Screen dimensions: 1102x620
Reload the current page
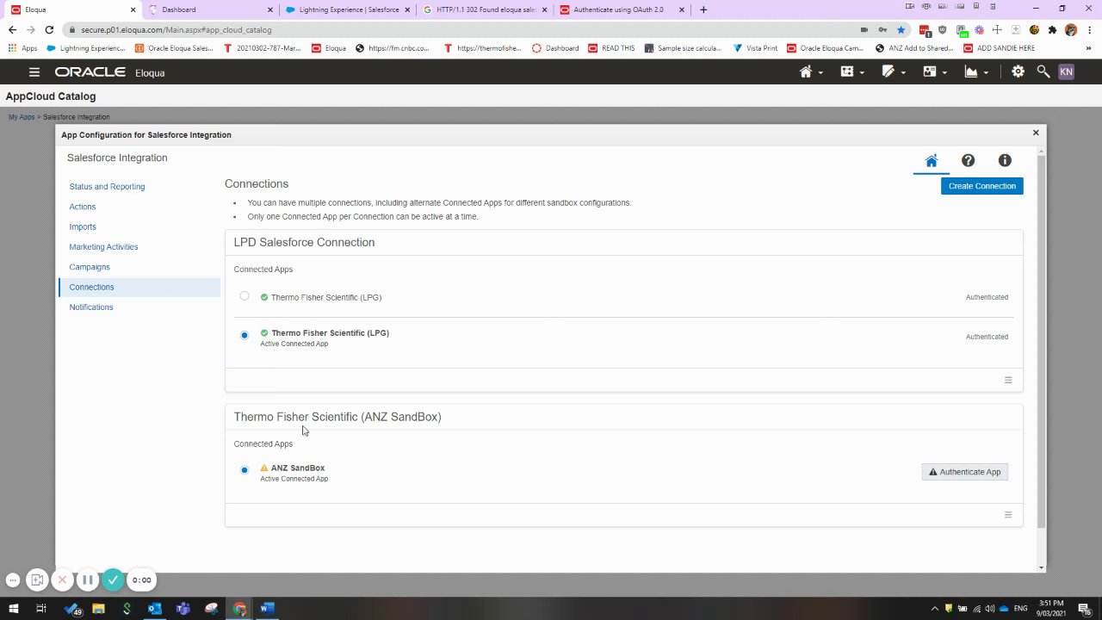click(x=49, y=30)
